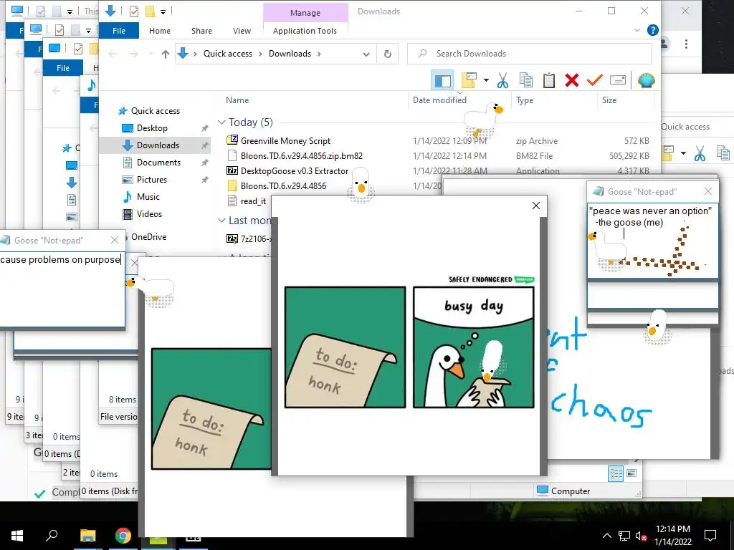Screen dimensions: 734x550
Task: Click the New folder quick access toolbar icon
Action: click(x=150, y=11)
